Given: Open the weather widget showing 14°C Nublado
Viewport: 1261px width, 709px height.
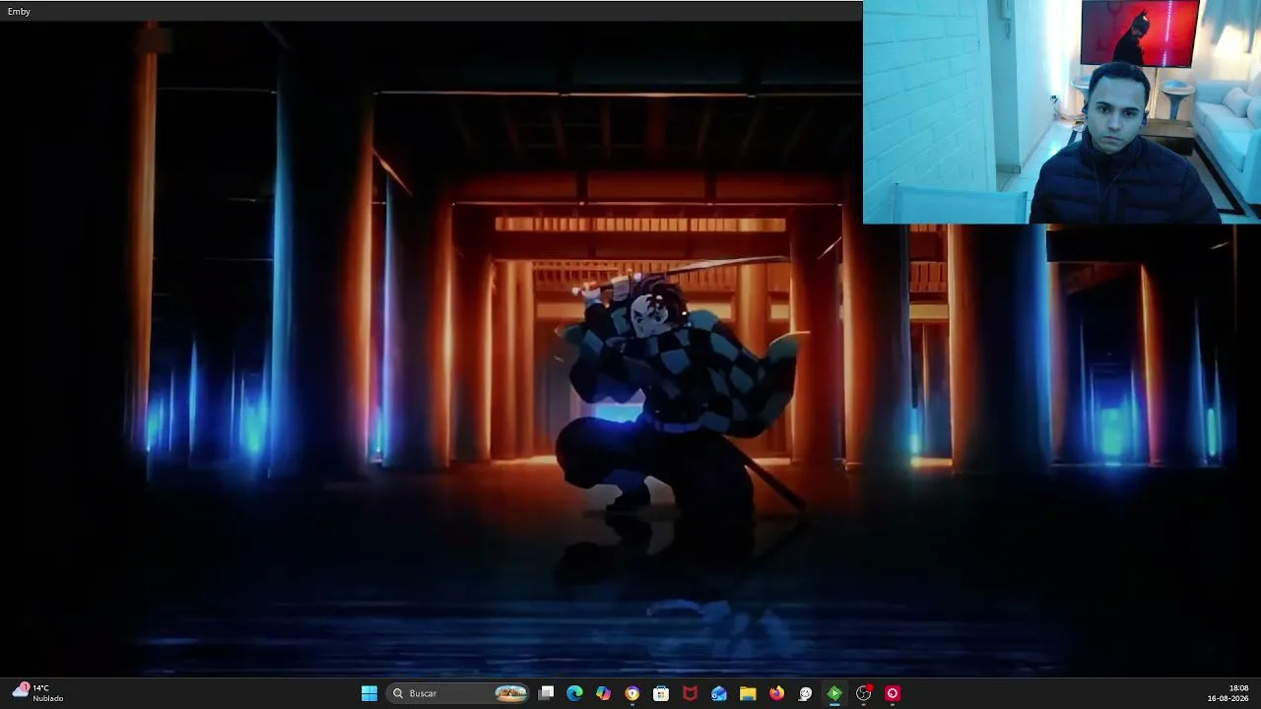Looking at the screenshot, I should 38,693.
